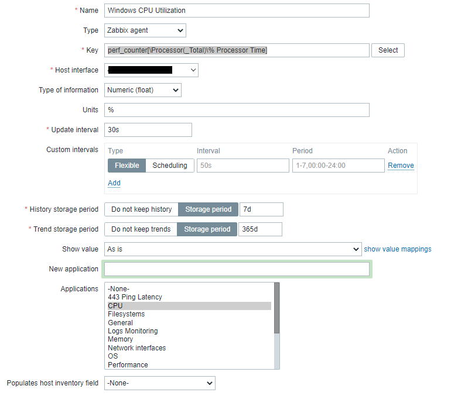The height and width of the screenshot is (396, 451).
Task: Click the Units text field
Action: (x=237, y=110)
